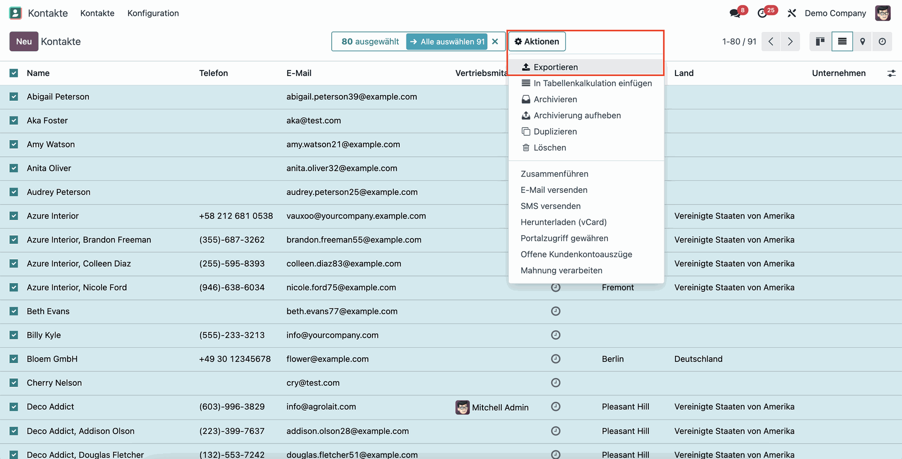Open the activity view icon

coord(883,41)
